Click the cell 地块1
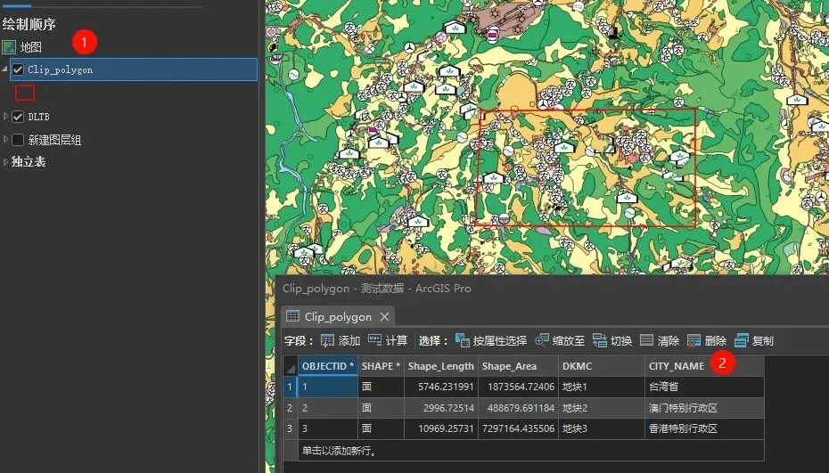 (x=602, y=387)
